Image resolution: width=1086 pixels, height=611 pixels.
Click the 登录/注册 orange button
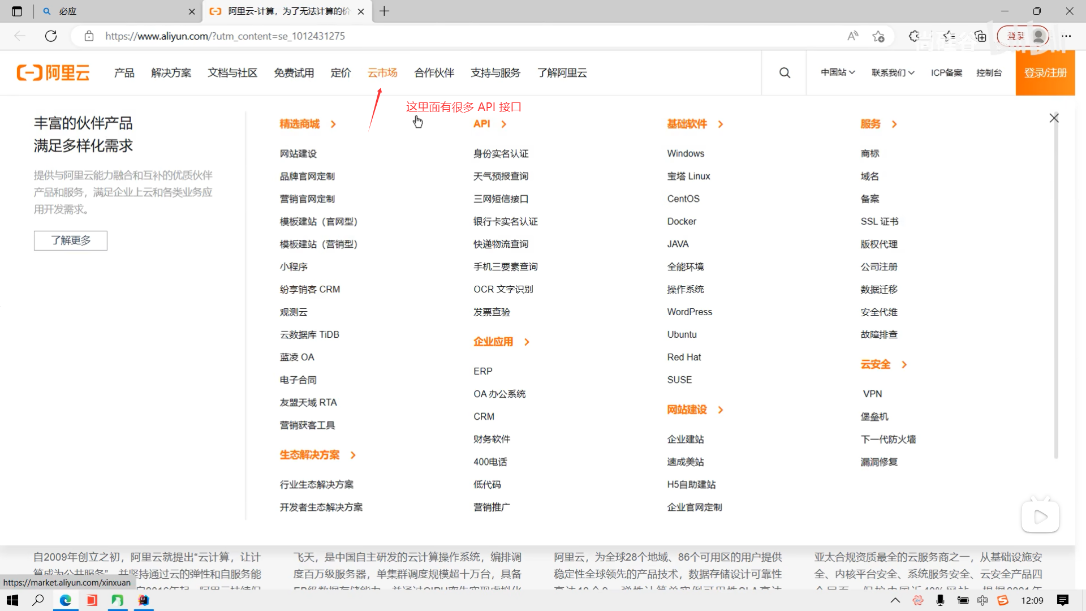[x=1045, y=73]
